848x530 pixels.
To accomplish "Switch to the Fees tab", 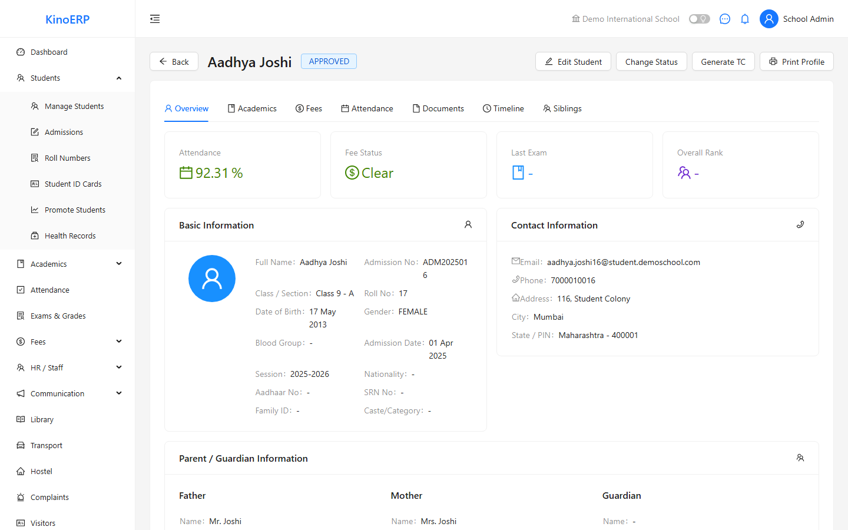I will pos(309,108).
